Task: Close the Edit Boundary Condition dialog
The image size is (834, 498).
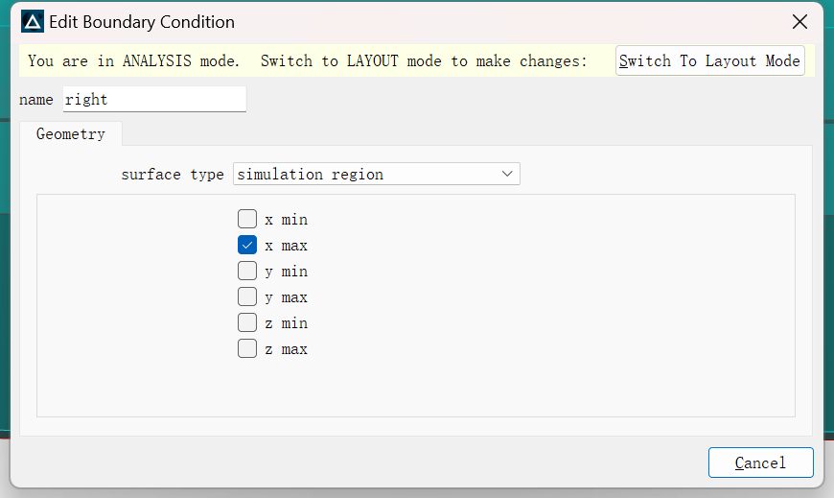Action: (x=799, y=22)
